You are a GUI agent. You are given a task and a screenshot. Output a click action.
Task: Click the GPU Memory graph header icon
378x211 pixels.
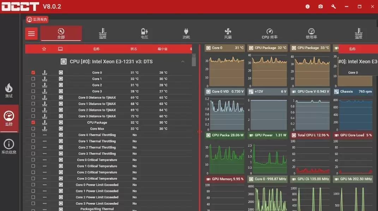click(208, 179)
